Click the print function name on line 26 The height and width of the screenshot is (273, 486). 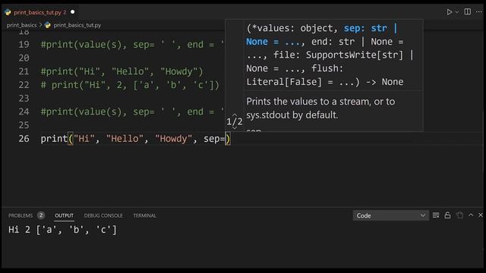[x=54, y=139]
